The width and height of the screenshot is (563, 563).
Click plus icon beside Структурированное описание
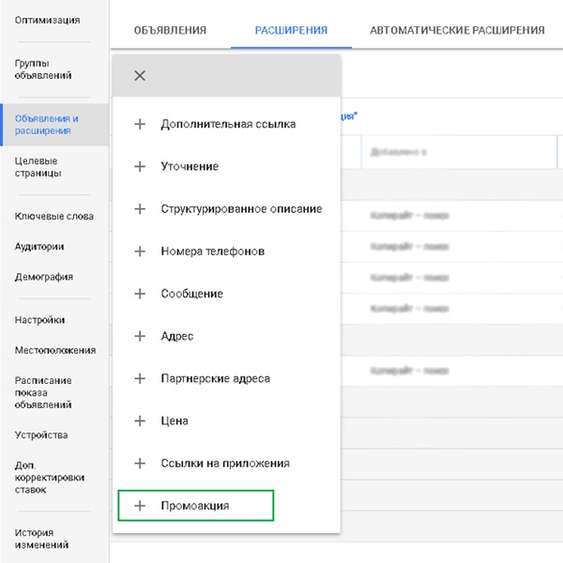(x=140, y=209)
